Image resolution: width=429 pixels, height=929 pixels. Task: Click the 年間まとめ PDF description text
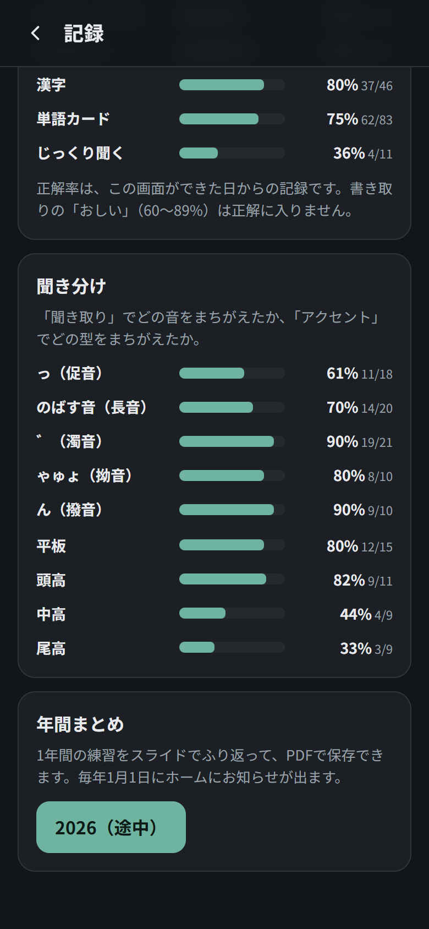click(x=210, y=766)
